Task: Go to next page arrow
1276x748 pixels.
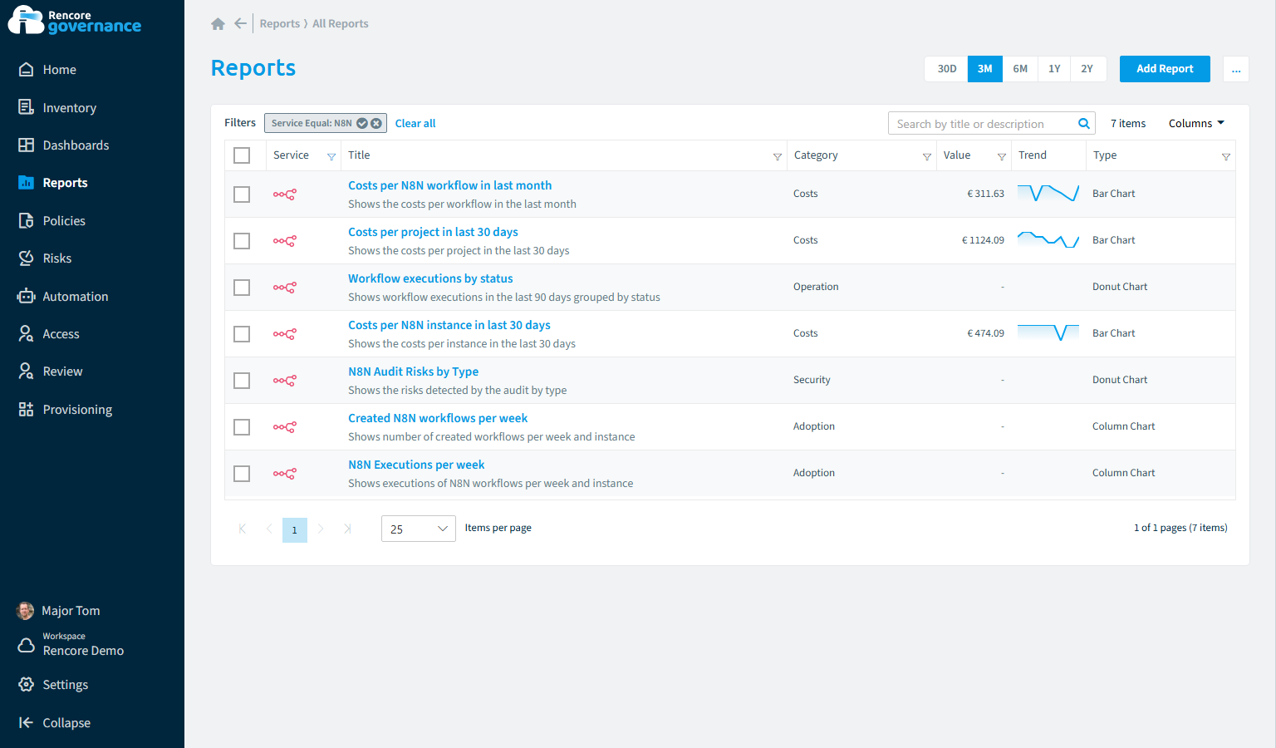Action: pos(321,529)
